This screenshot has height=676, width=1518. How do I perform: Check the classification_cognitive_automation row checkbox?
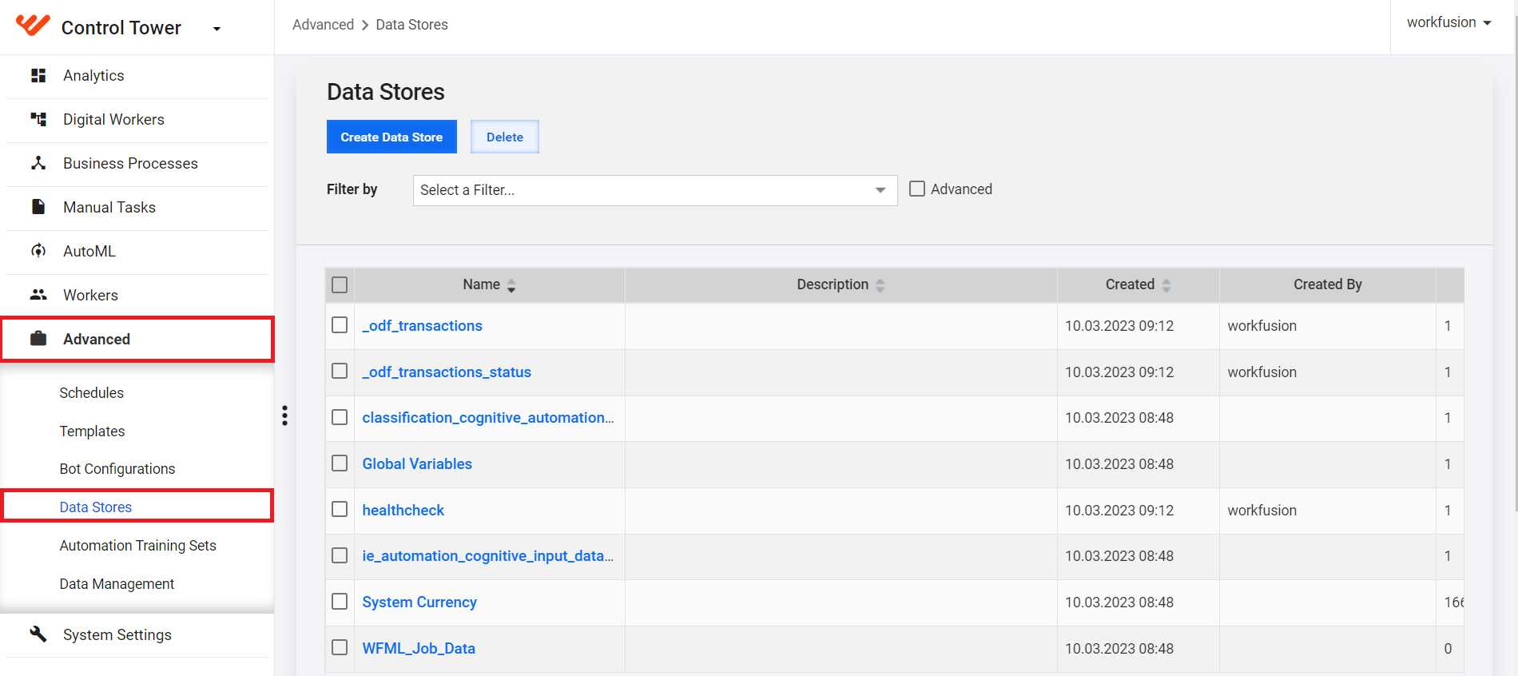[340, 417]
